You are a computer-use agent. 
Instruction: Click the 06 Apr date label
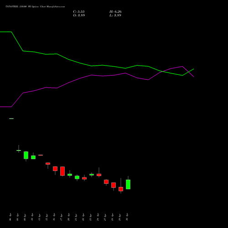click(10, 217)
